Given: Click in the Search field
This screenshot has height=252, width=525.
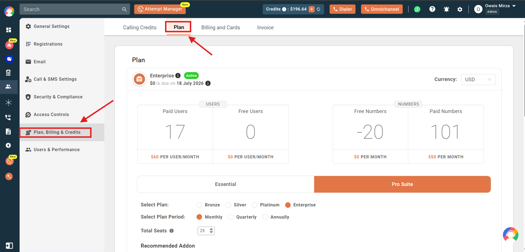Looking at the screenshot, I should tap(75, 9).
